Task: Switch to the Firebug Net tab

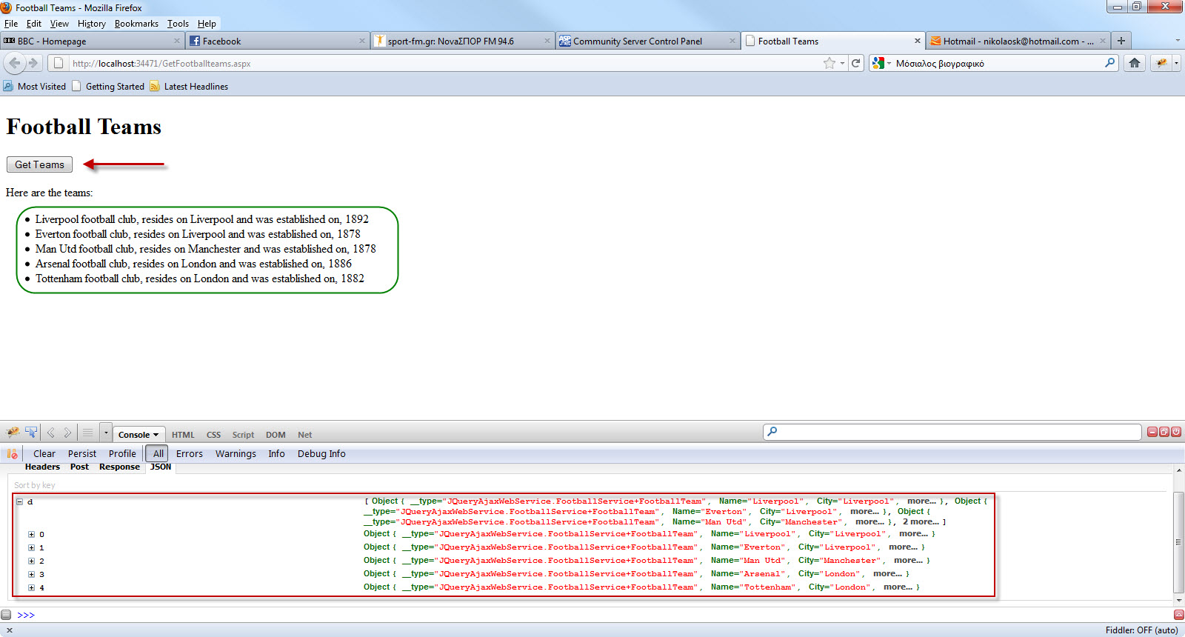Action: pyautogui.click(x=304, y=435)
